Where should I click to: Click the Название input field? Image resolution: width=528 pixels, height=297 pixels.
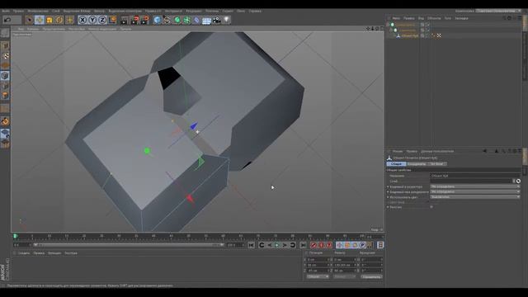(475, 176)
